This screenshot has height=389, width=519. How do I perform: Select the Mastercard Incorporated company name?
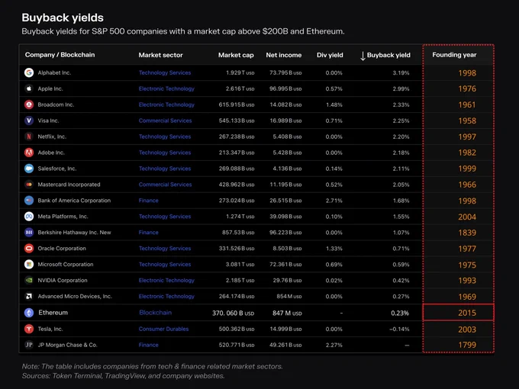coord(69,185)
